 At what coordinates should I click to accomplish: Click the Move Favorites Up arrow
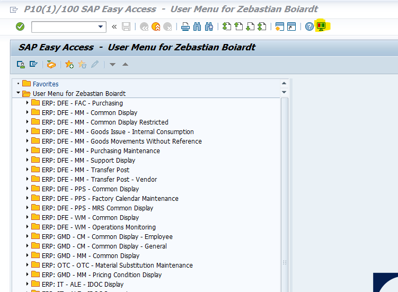[x=125, y=65]
